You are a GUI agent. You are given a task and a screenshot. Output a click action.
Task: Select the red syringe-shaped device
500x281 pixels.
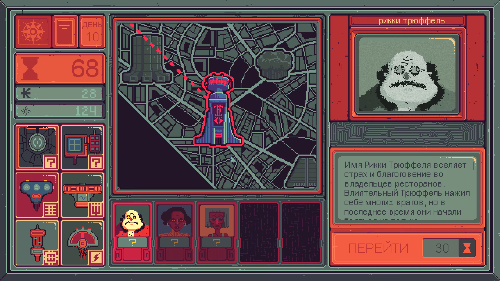pos(37,243)
